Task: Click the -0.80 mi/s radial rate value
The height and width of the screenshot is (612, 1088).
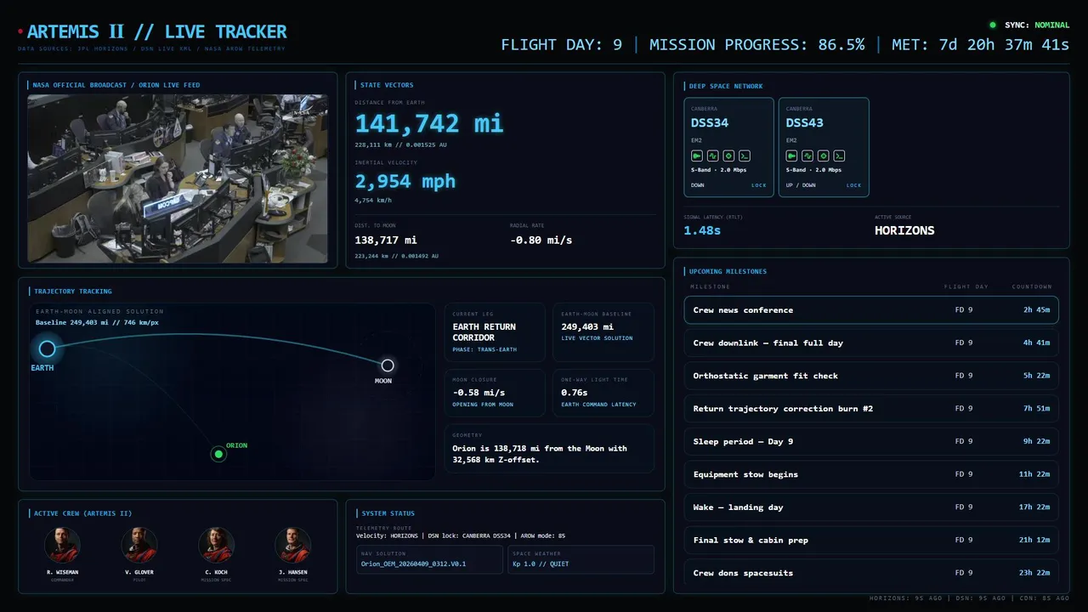Action: 541,241
